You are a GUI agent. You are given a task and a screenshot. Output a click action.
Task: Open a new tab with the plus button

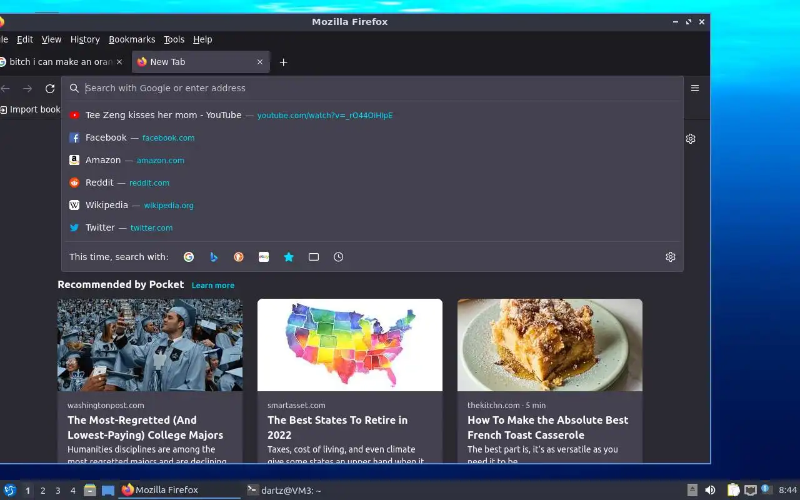pyautogui.click(x=283, y=62)
